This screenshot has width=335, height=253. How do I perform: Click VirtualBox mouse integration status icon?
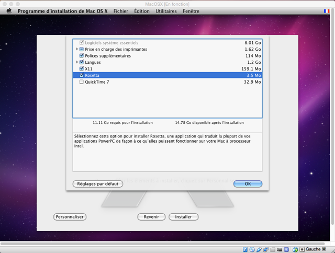pos(295,249)
